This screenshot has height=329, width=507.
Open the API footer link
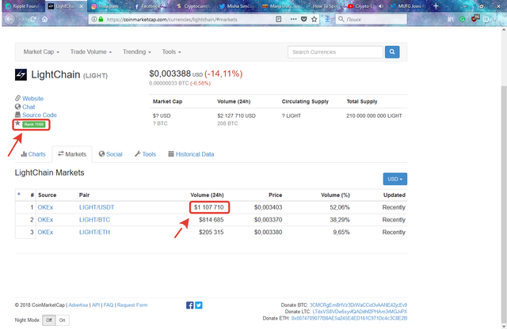96,305
